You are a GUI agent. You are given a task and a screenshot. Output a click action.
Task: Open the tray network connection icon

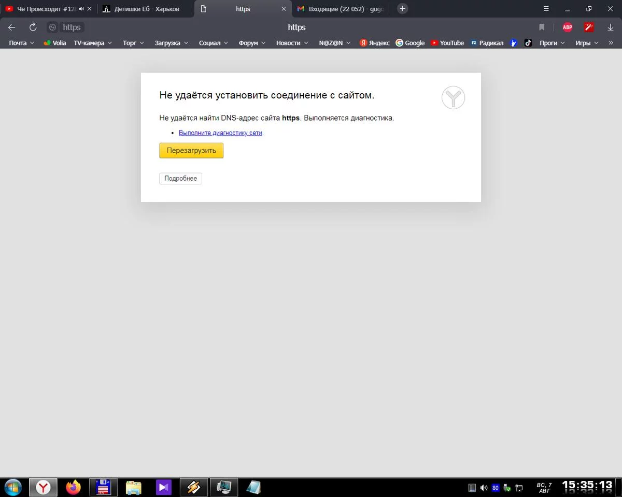coord(518,488)
